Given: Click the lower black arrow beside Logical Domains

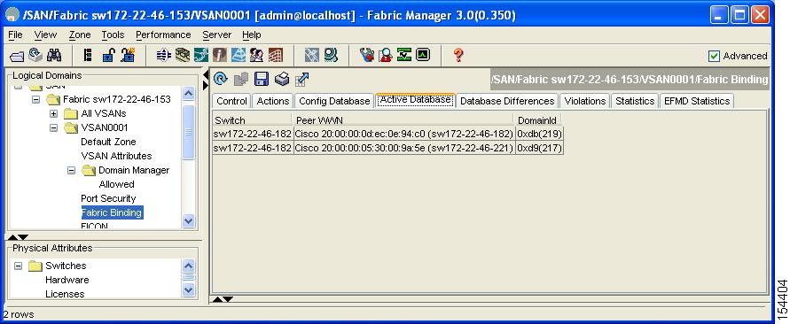Looking at the screenshot, I should pyautogui.click(x=205, y=86).
